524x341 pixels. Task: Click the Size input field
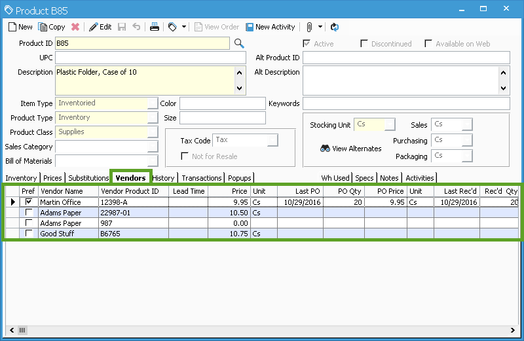tap(223, 118)
